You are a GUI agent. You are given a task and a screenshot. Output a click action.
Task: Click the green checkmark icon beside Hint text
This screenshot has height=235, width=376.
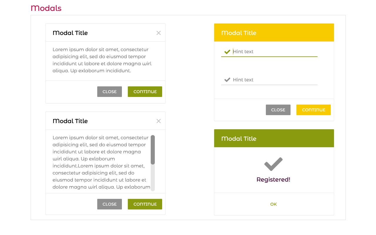227,52
